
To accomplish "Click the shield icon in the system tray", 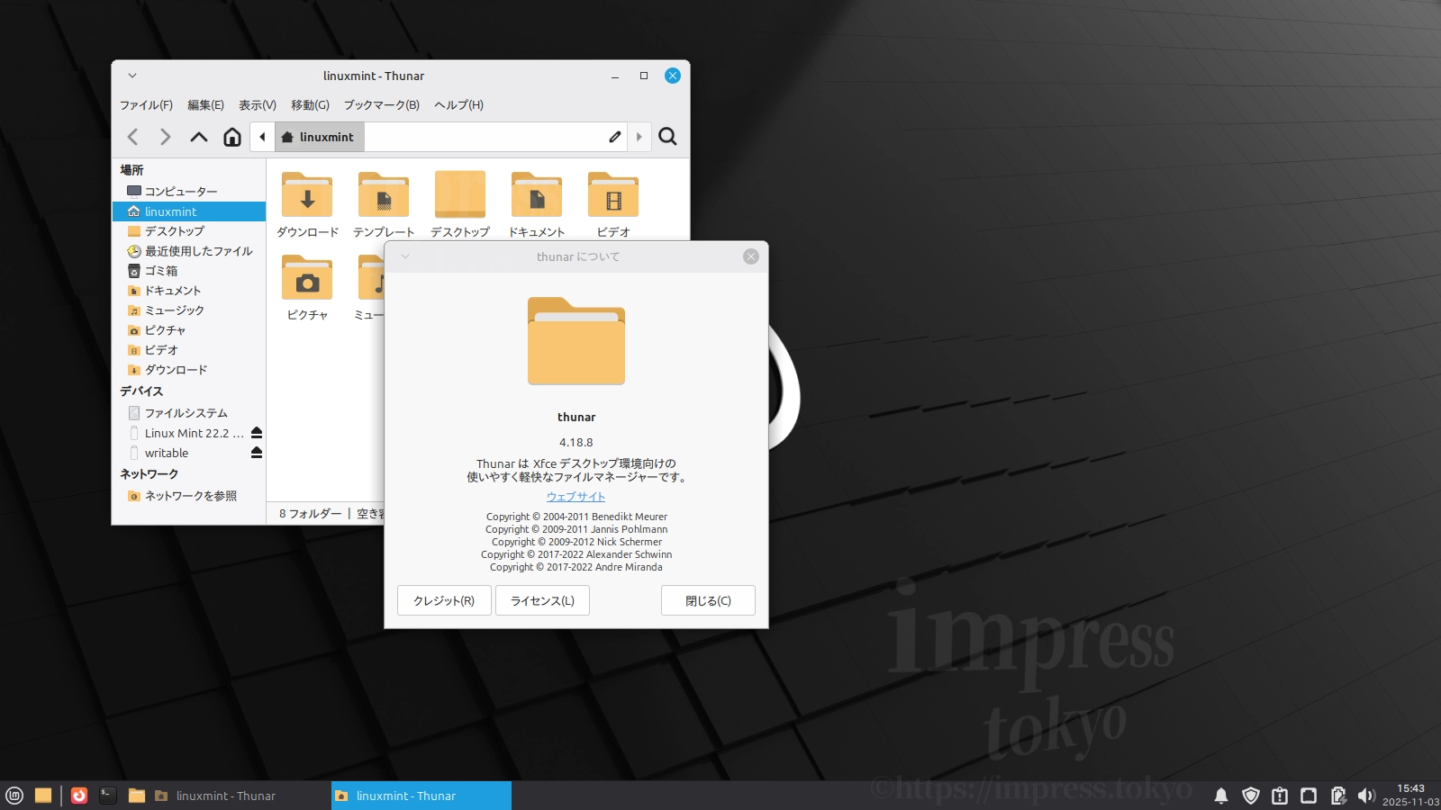I will [x=1251, y=796].
